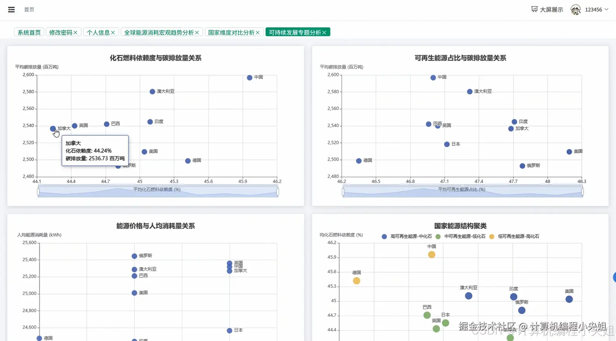
Task: Click 澳大利亚 point in 国家能源结构聚类 chart
Action: tap(469, 296)
